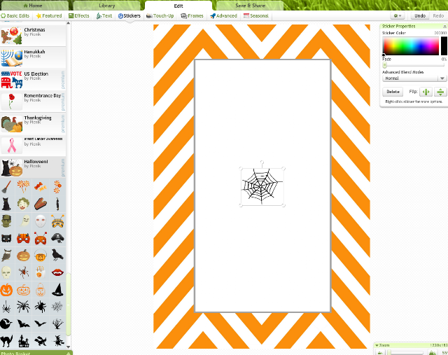The height and width of the screenshot is (355, 448).
Task: Open the Thanksgiving sticker category
Action: (x=33, y=123)
